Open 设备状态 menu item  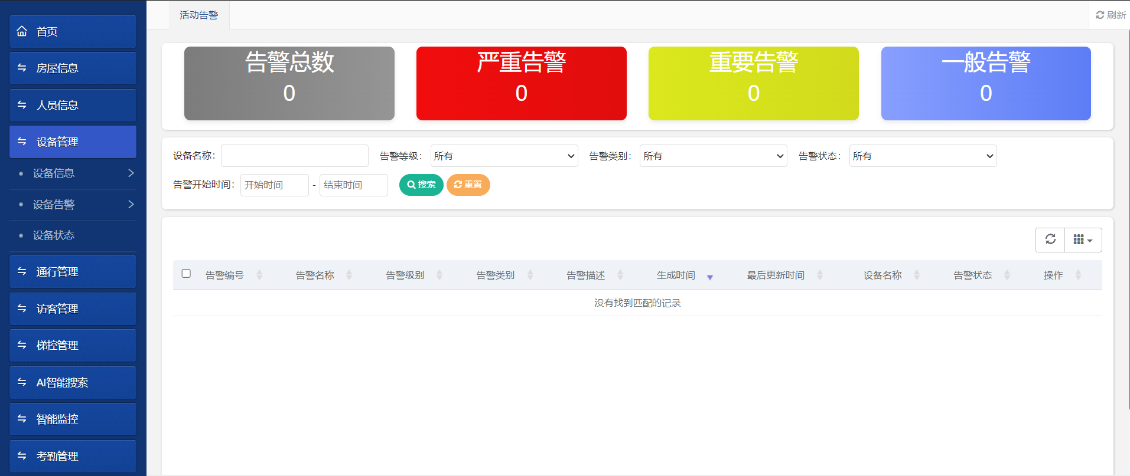tap(73, 235)
